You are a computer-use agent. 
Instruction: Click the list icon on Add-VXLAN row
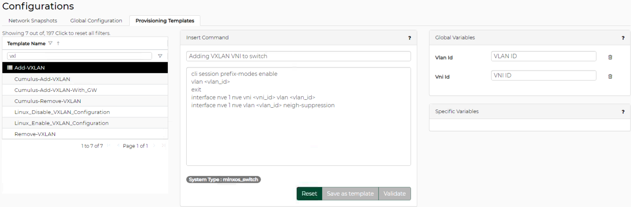(x=10, y=68)
